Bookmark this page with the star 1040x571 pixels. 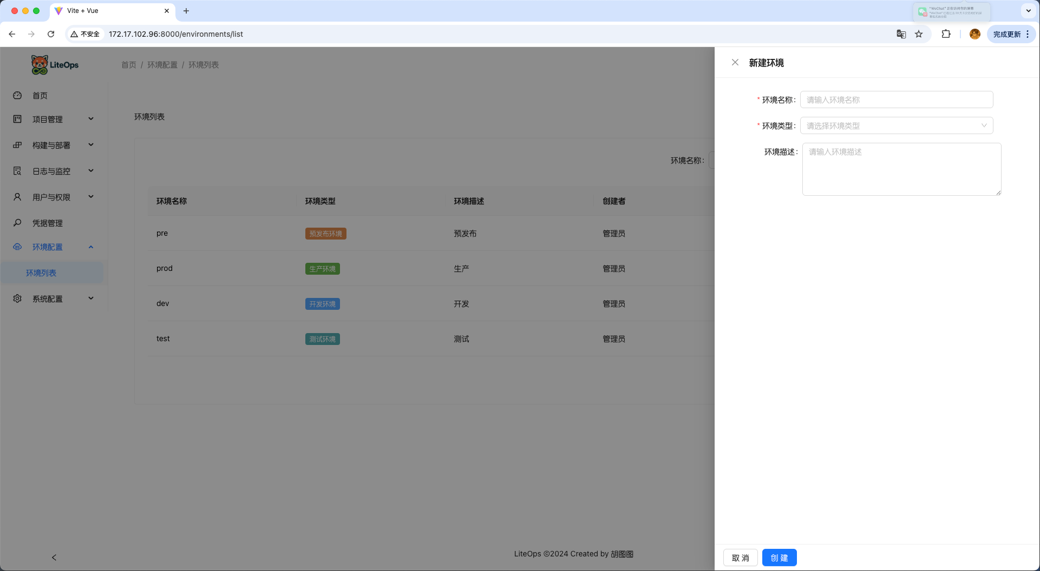(x=919, y=34)
